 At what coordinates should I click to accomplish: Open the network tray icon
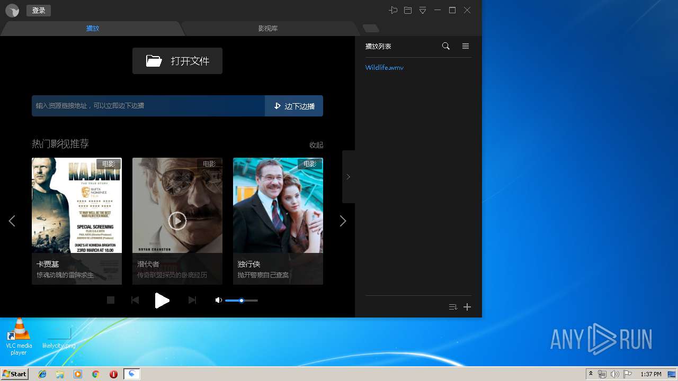[x=602, y=374]
